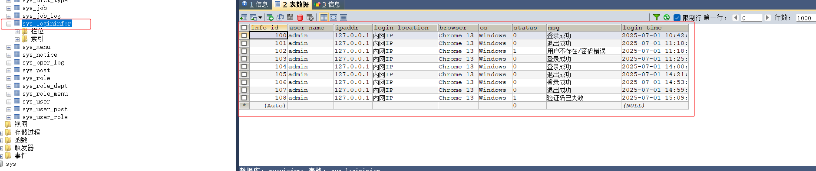Screen dimensions: 816x171
Task: Switch to form view mode icon
Action: [x=334, y=17]
